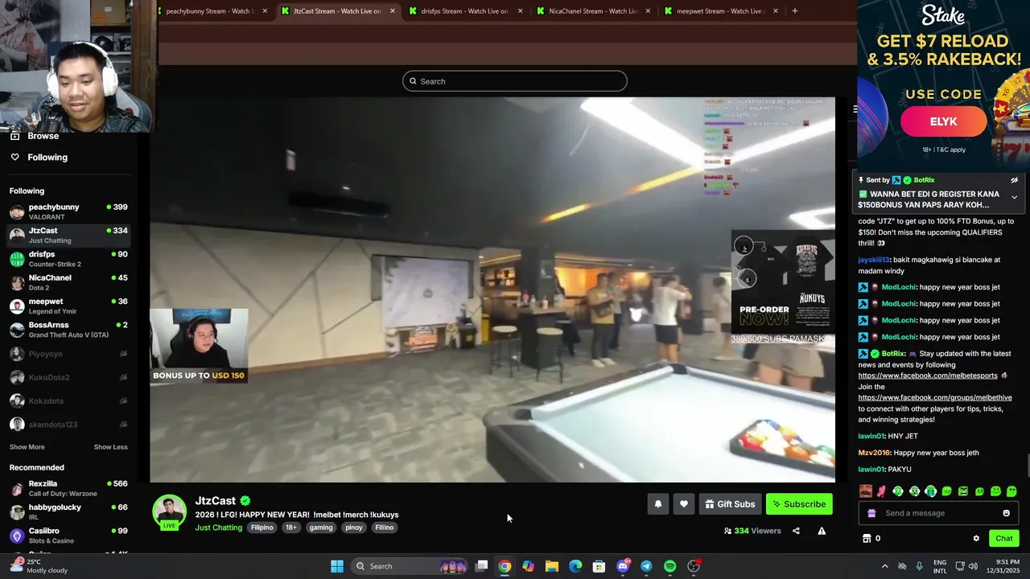This screenshot has height=579, width=1030.
Task: Open drisfps channel in Following list
Action: 68,259
